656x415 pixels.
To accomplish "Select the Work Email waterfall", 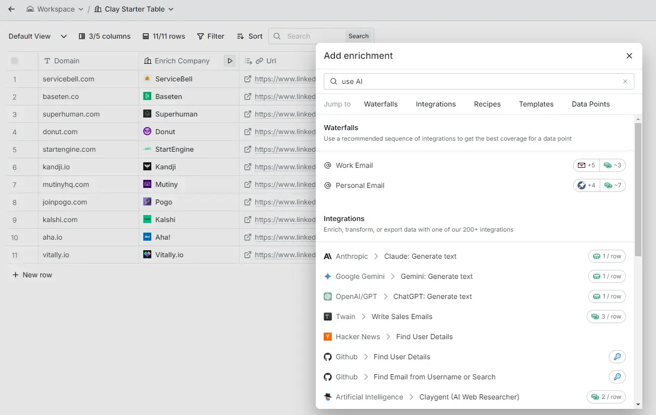I will click(x=354, y=165).
